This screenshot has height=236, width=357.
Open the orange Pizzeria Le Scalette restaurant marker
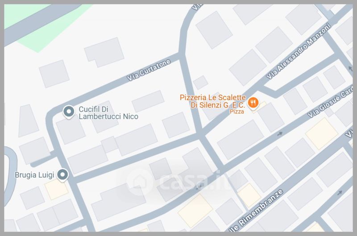tap(253, 103)
